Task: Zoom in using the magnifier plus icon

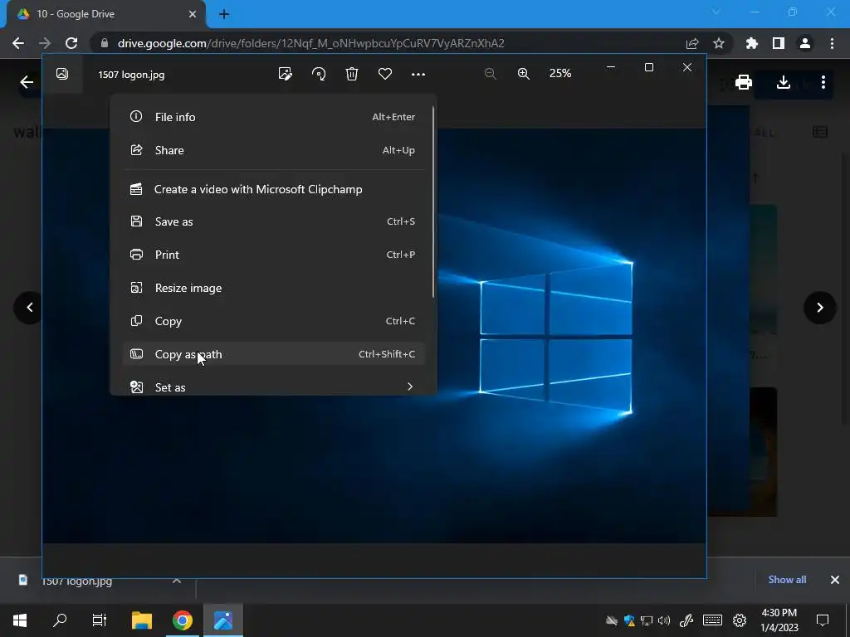Action: coord(524,74)
